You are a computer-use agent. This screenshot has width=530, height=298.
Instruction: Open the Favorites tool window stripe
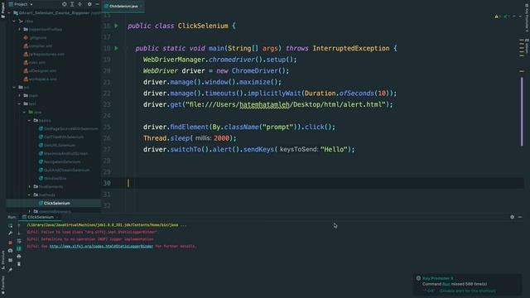[2, 285]
